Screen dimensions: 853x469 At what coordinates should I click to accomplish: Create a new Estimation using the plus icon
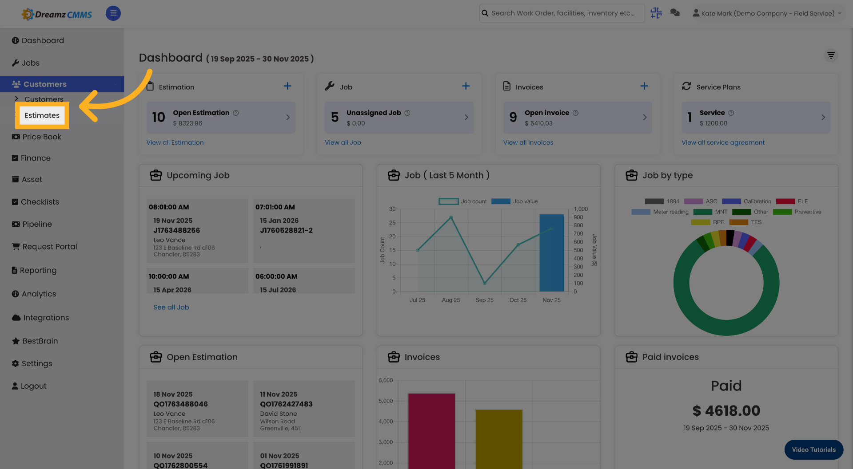(287, 86)
